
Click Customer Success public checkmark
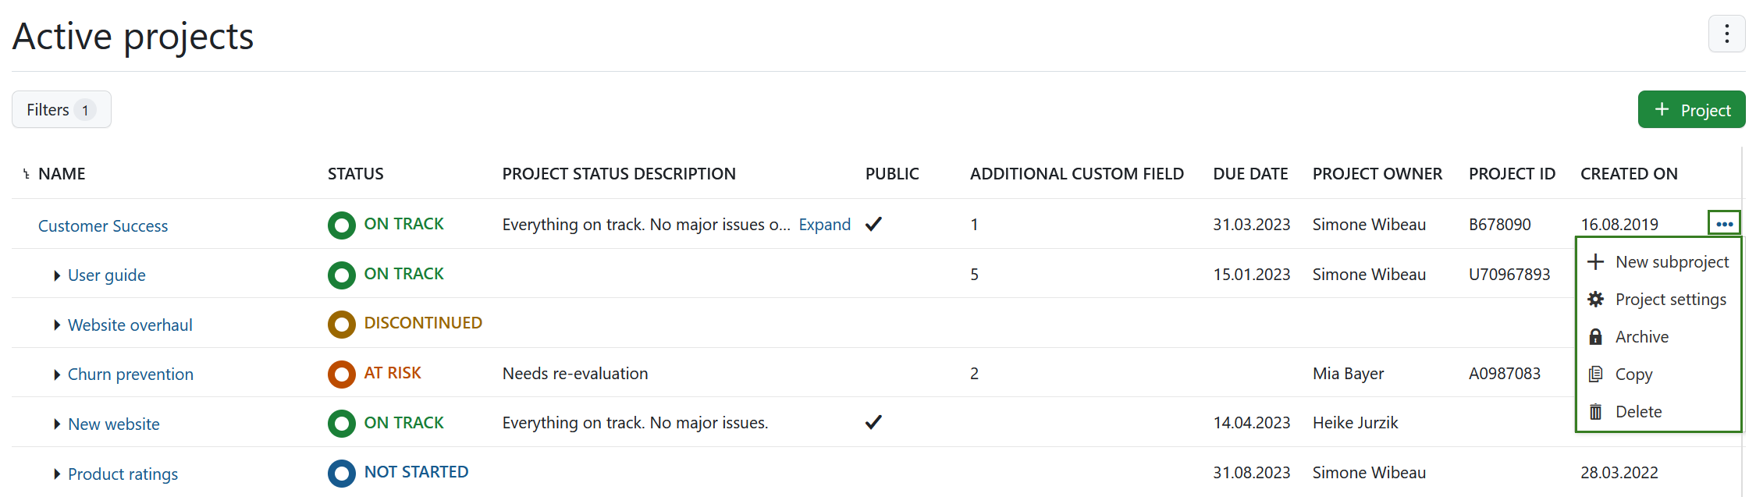coord(873,224)
